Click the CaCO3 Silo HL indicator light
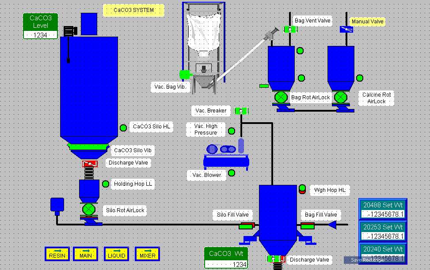The width and height of the screenshot is (430, 270). coord(123,128)
